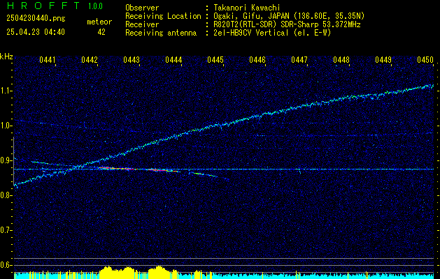Click the 0449 time marker
The height and width of the screenshot is (279, 440).
383,60
